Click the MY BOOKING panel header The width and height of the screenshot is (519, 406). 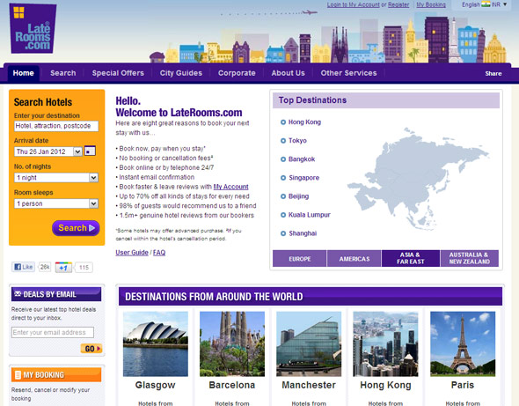[x=56, y=375]
